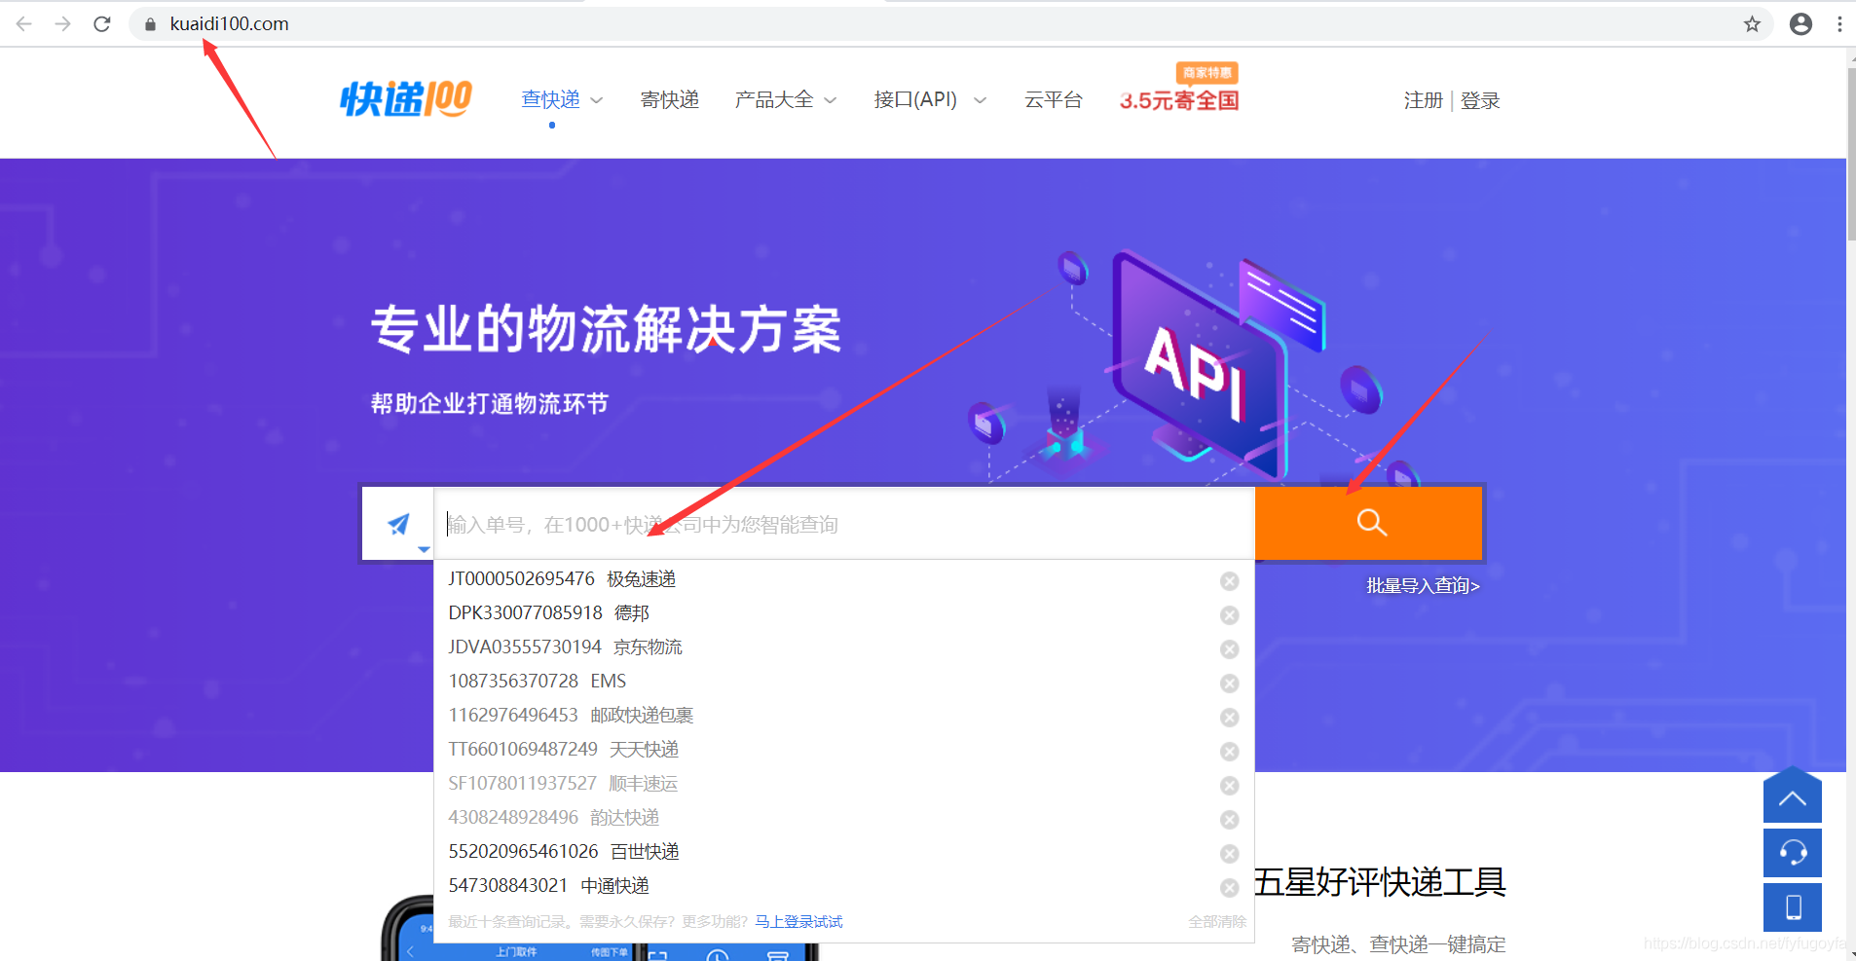1856x961 pixels.
Task: Reload the page with the refresh icon
Action: [102, 23]
